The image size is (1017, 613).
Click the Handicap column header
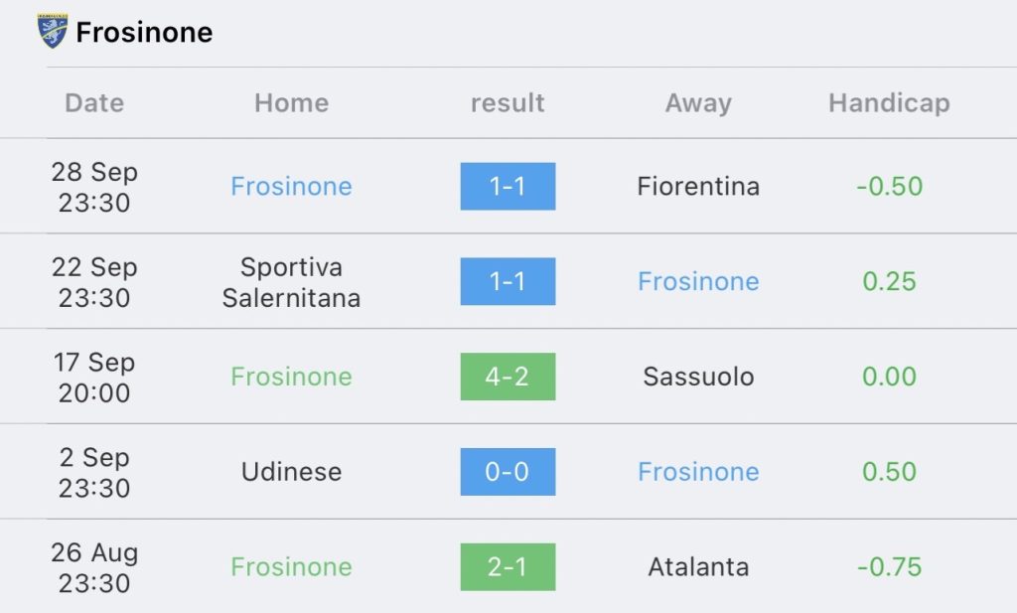[x=889, y=103]
